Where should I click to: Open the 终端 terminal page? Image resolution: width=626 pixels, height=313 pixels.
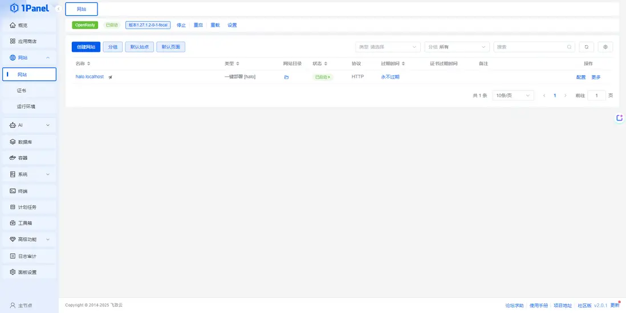(29, 191)
